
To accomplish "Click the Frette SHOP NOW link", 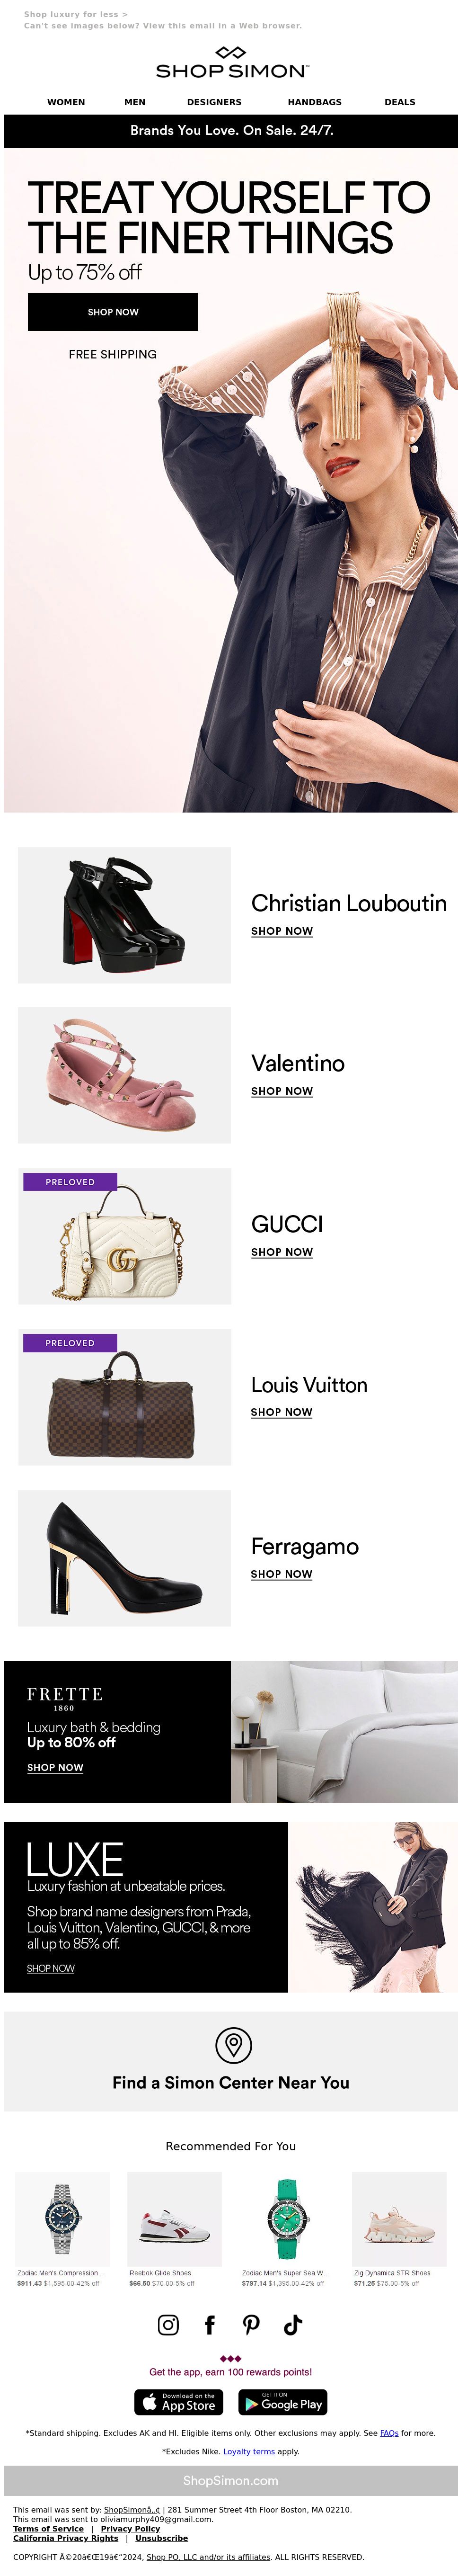I will [55, 1768].
